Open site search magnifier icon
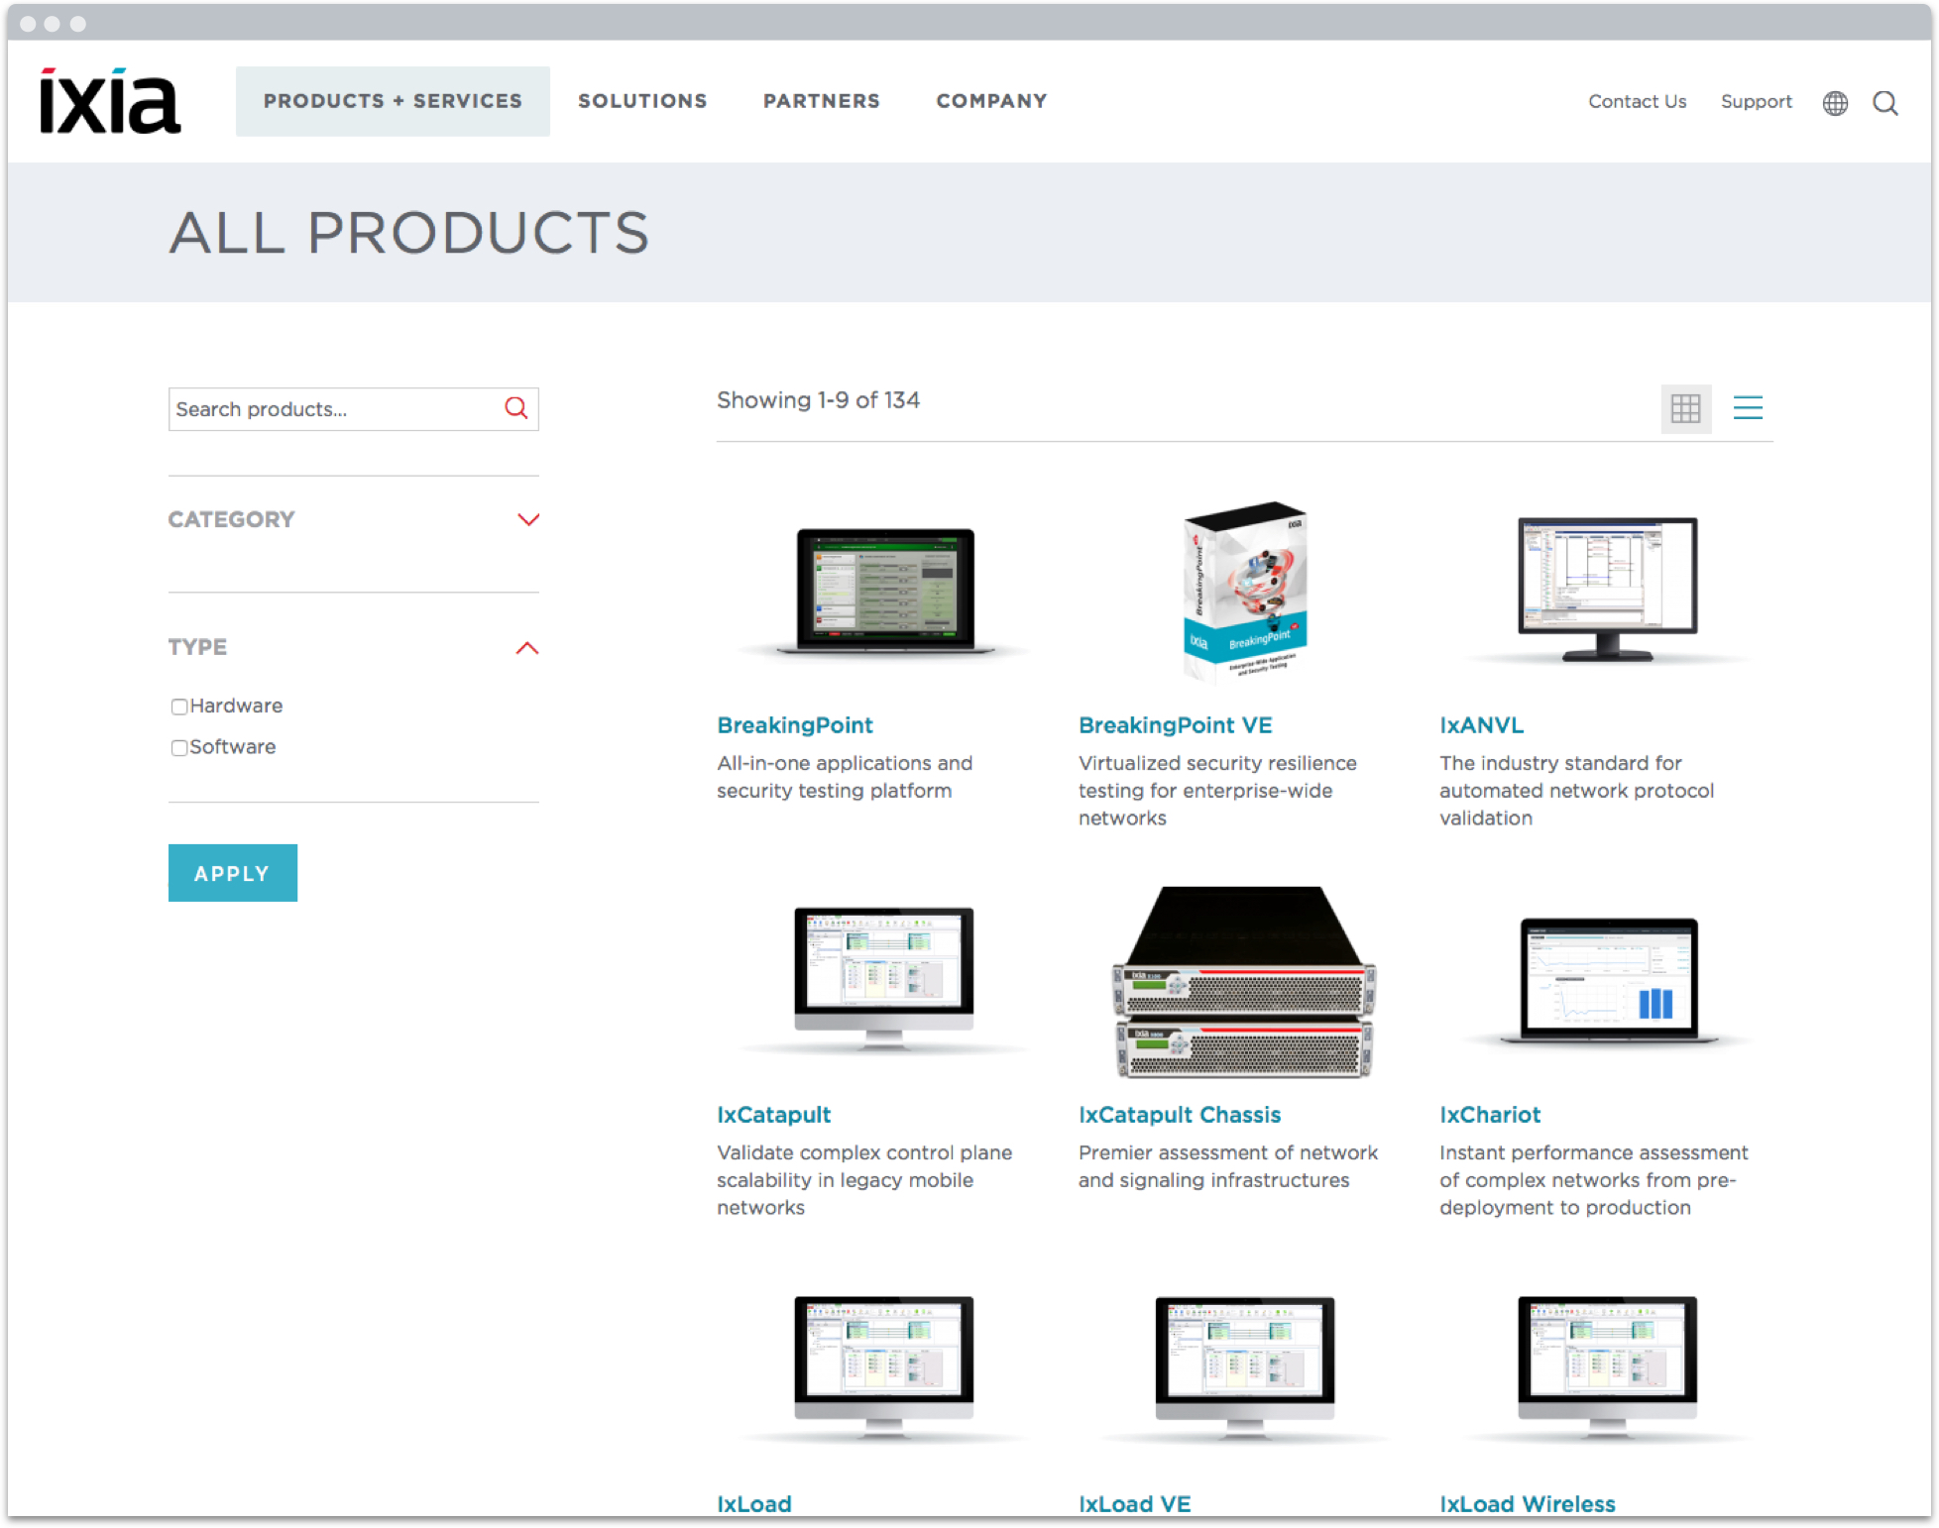Image resolution: width=1939 pixels, height=1528 pixels. [x=1885, y=102]
